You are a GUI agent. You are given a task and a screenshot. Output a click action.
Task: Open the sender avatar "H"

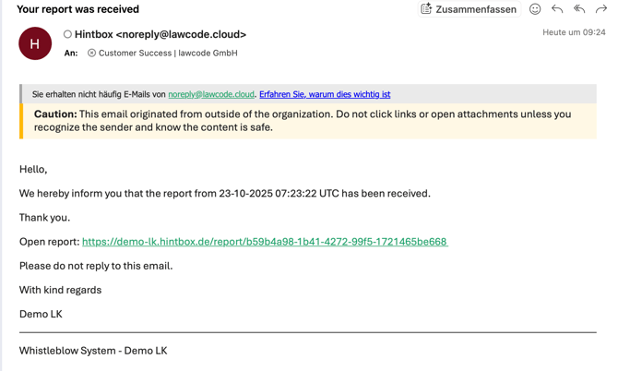pyautogui.click(x=35, y=43)
